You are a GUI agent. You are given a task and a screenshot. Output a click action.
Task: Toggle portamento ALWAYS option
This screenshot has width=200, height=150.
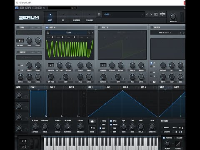click(x=164, y=138)
